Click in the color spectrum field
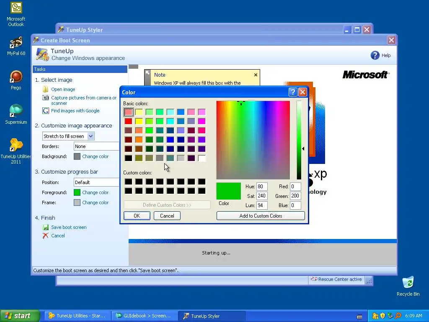The height and width of the screenshot is (322, 429). tap(253, 140)
